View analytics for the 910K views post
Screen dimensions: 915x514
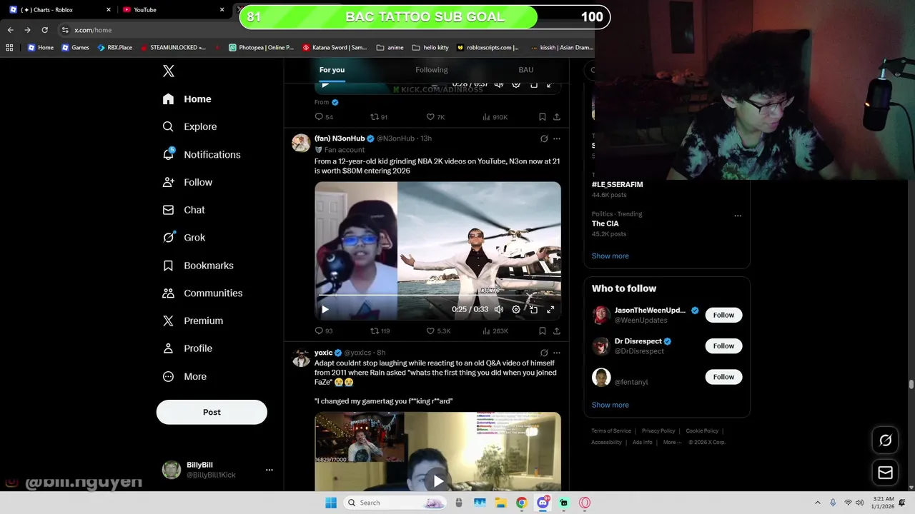tap(495, 117)
